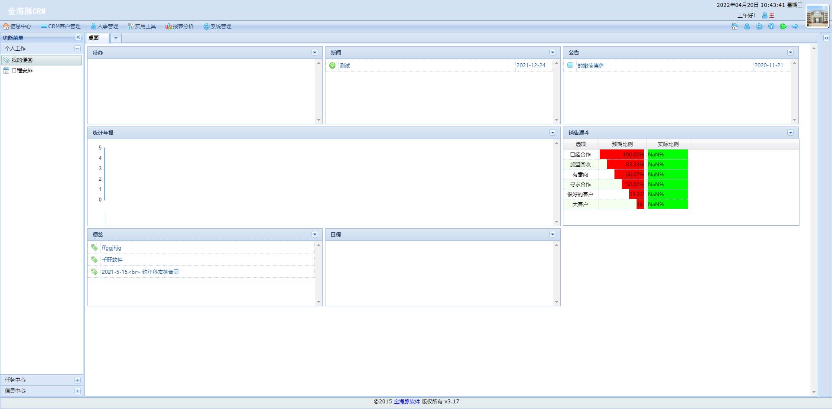
Task: Click the blue arrow logout icon
Action: (x=795, y=26)
